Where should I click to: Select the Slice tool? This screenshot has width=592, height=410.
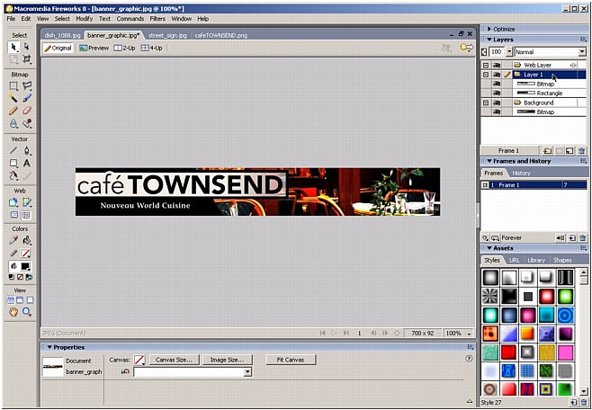[x=26, y=202]
